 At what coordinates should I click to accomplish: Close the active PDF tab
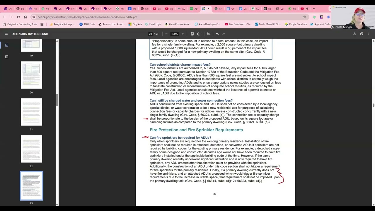(x=209, y=8)
